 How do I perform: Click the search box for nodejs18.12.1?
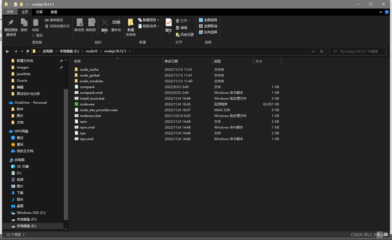[358, 51]
